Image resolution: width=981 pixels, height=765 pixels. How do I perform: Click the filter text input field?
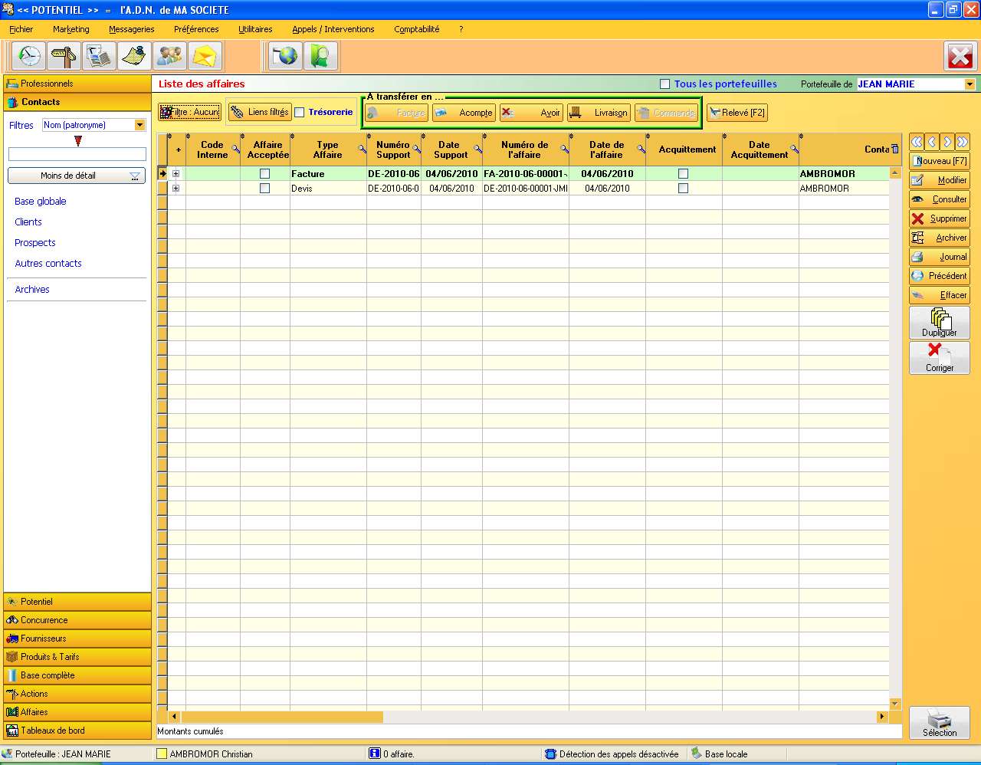point(77,154)
